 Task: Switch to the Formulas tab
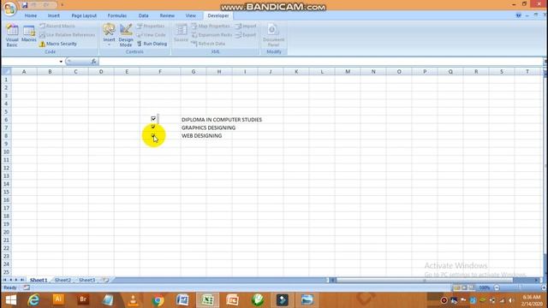117,15
